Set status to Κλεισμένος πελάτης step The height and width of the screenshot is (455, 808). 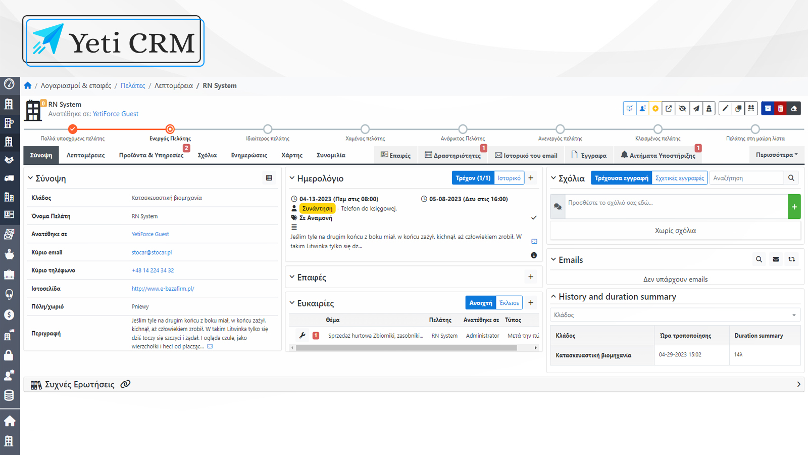(x=658, y=129)
